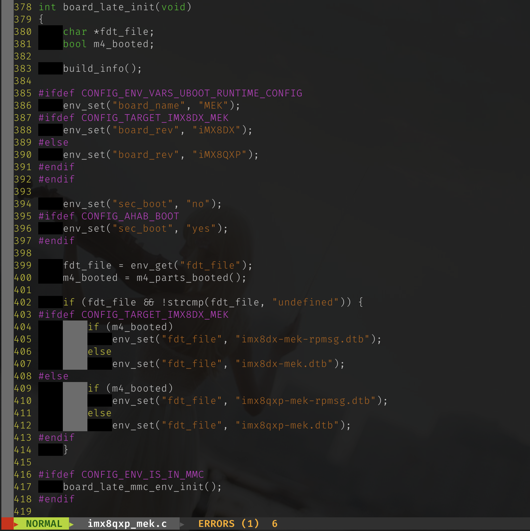
Task: Click the NORMAL mode indicator in statusline
Action: click(x=44, y=523)
